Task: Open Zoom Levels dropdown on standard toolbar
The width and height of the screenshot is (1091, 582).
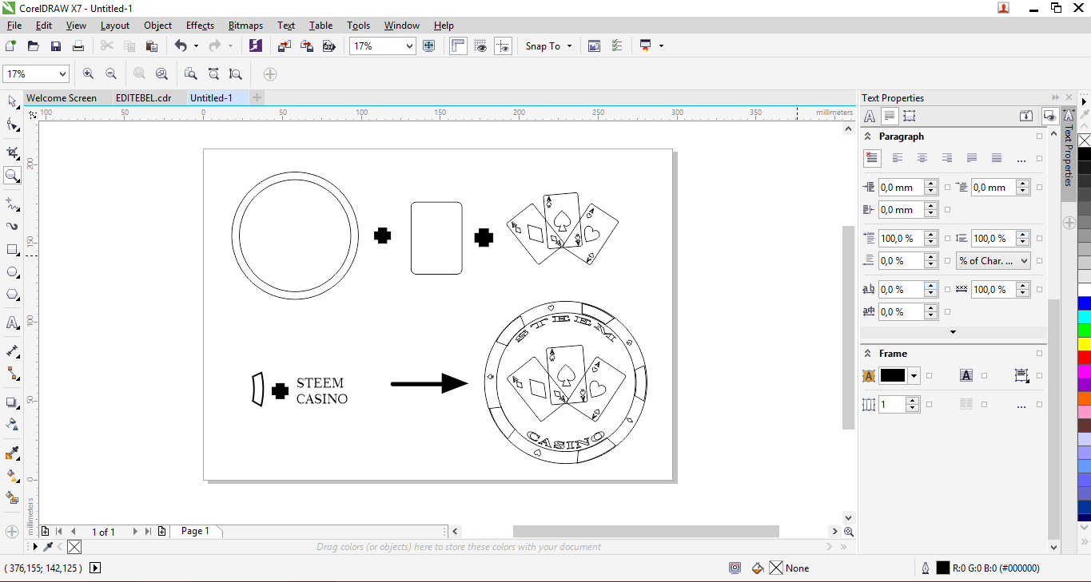Action: pos(410,46)
